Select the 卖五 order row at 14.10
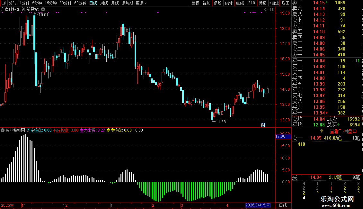This screenshot has width=363, height=209. tap(326, 32)
